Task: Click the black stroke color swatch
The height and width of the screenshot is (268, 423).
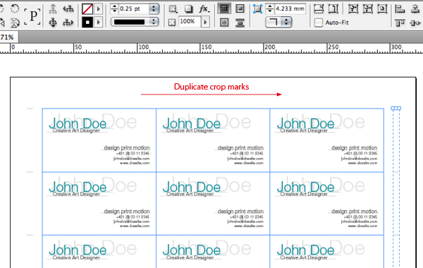Action: [87, 23]
